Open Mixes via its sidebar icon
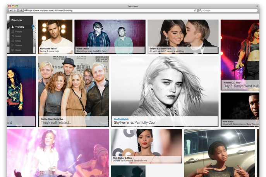This screenshot has width=266, height=177. 12,41
